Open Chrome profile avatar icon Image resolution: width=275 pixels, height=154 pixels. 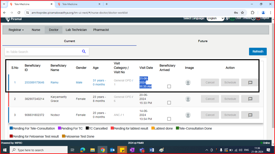(263, 13)
